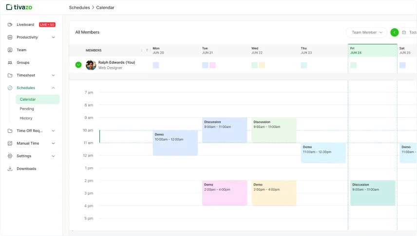Screen dimensions: 417x236
Task: Expand the Settings submenu
Action: pyautogui.click(x=53, y=156)
